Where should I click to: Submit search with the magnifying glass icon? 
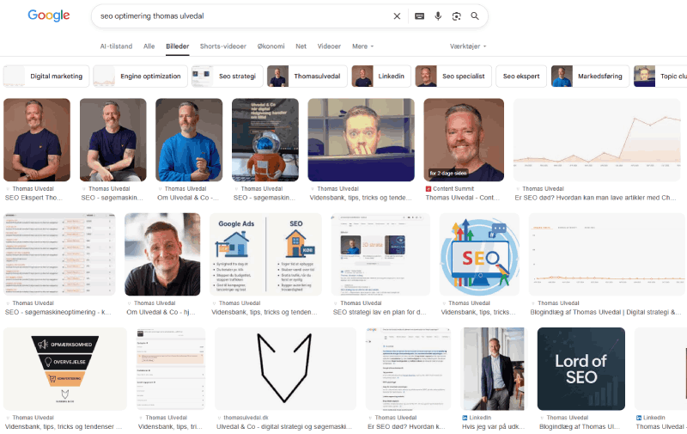[475, 16]
